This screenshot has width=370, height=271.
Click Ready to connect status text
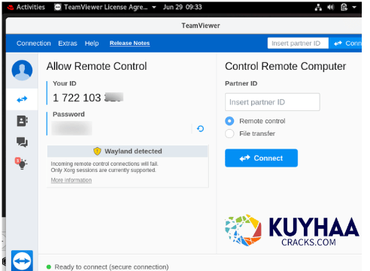pyautogui.click(x=111, y=267)
